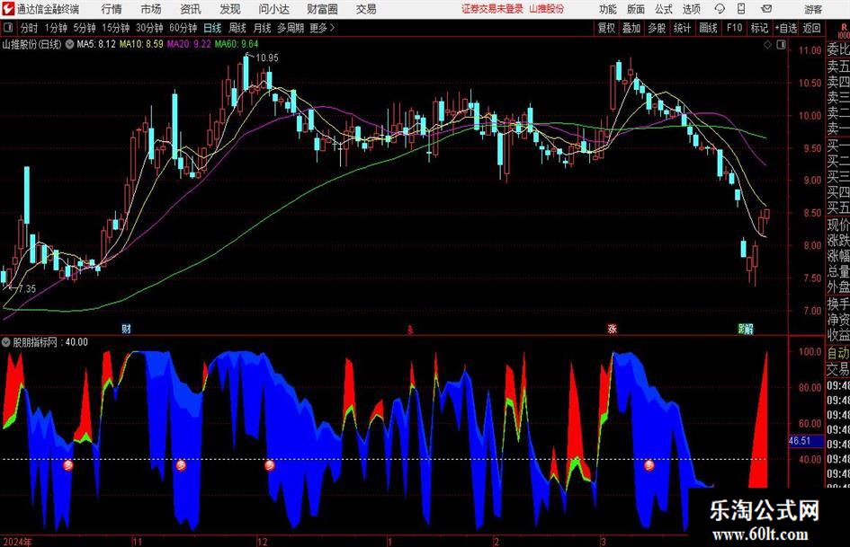Open the 市场 menu

click(x=151, y=9)
